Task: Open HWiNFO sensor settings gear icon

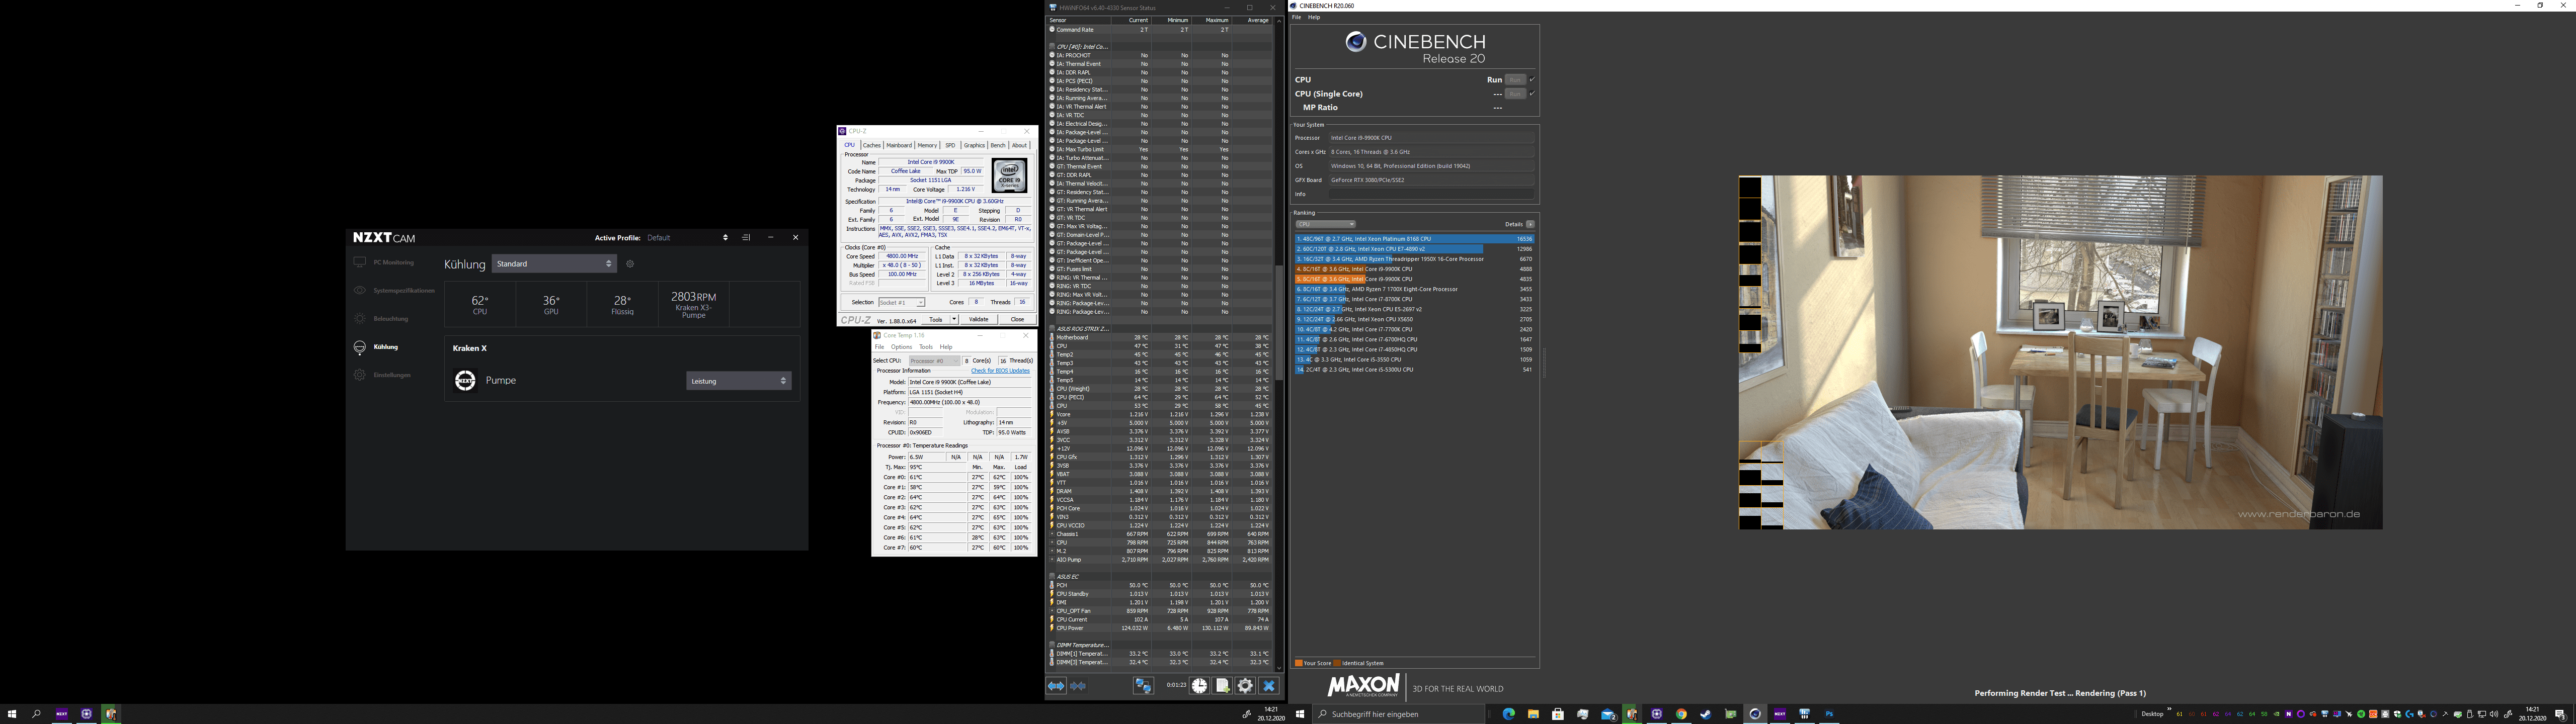Action: 1245,686
